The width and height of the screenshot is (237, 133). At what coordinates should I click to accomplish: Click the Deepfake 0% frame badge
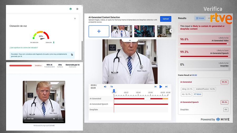[226, 110]
